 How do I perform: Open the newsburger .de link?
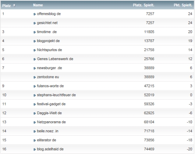(x=50, y=68)
